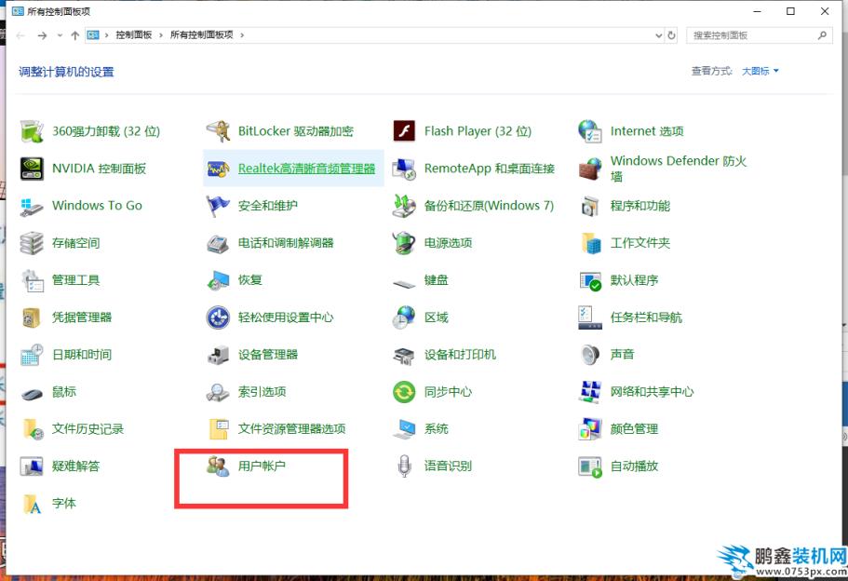Click the Windows Defender 防火墙 brick-wall icon
The image size is (848, 581).
coord(590,169)
